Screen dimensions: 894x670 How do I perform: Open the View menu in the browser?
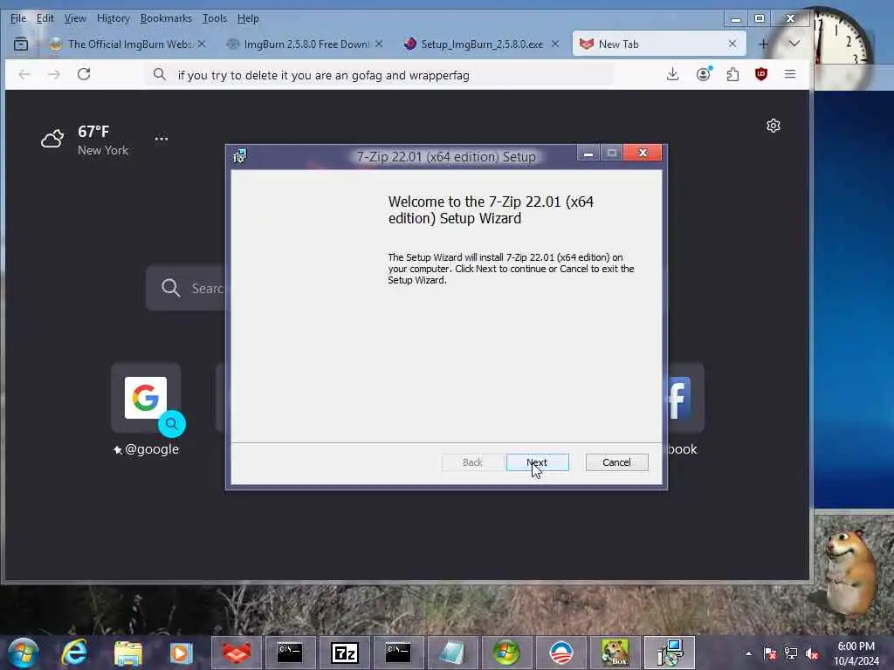(75, 18)
